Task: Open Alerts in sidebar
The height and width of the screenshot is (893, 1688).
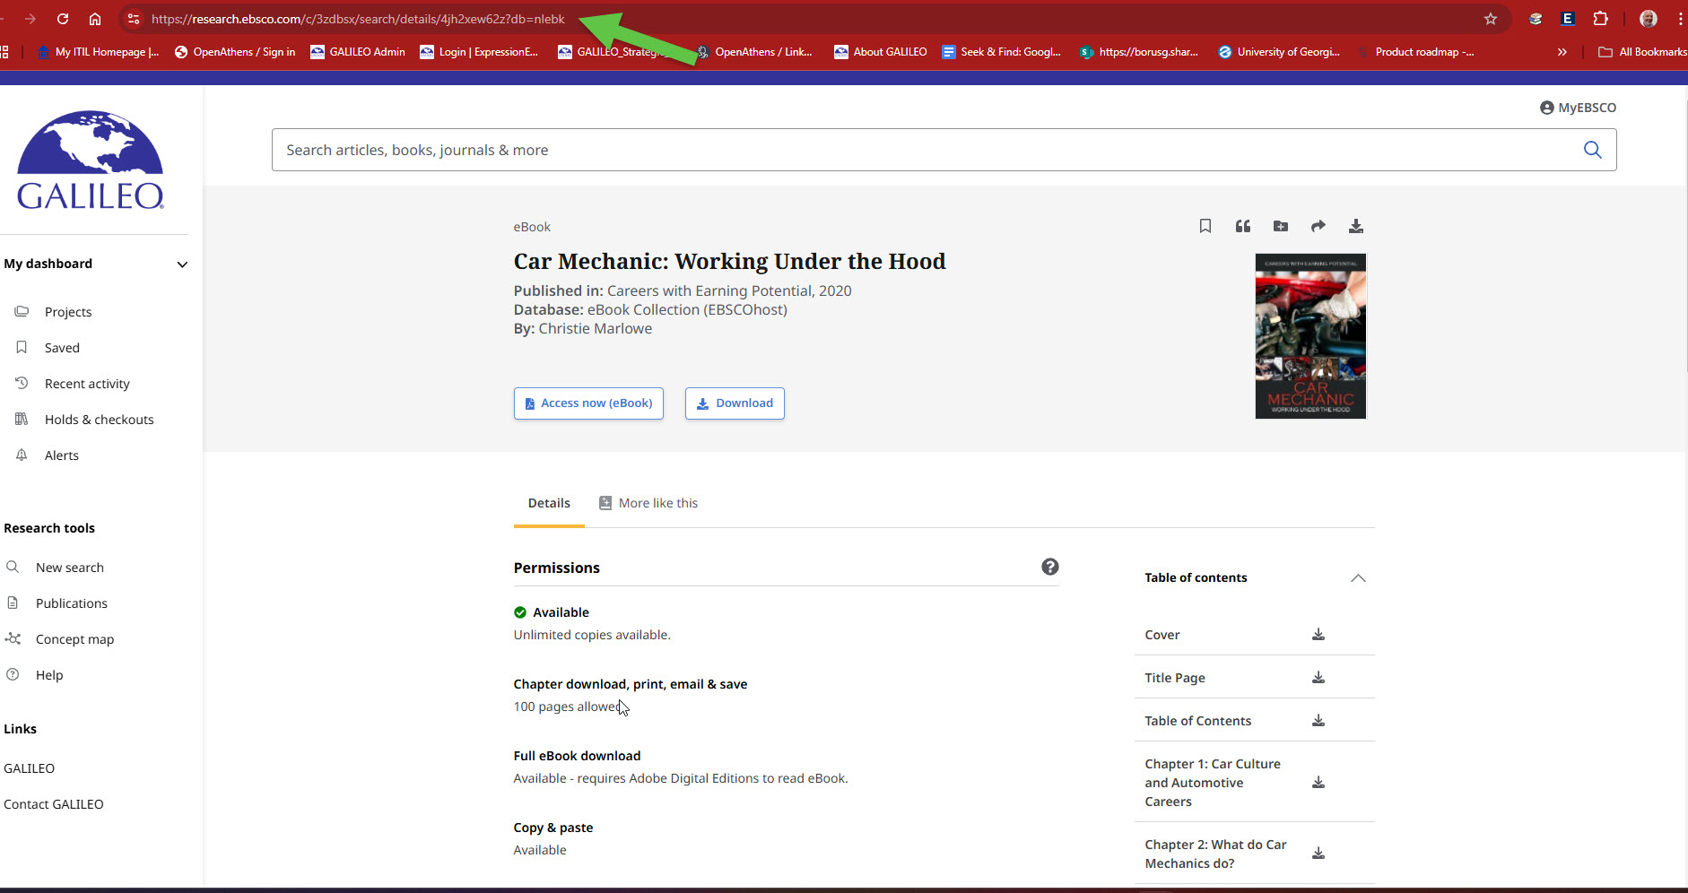Action: point(61,455)
